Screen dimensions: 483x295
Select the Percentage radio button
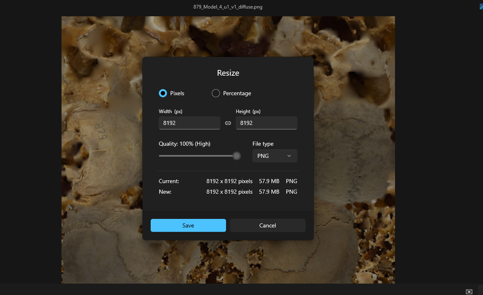tap(216, 93)
